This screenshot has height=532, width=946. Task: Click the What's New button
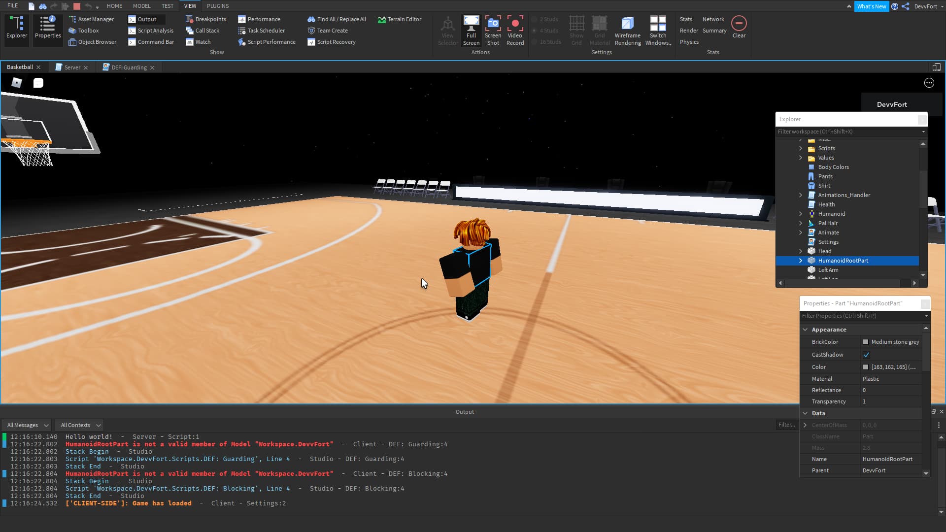[x=871, y=6]
